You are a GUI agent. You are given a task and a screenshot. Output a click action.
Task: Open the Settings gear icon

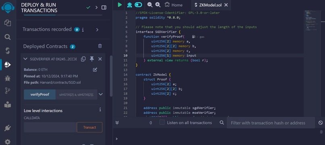click(x=8, y=142)
